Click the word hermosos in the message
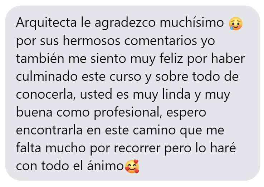This screenshot has width=264, height=187. [92, 40]
